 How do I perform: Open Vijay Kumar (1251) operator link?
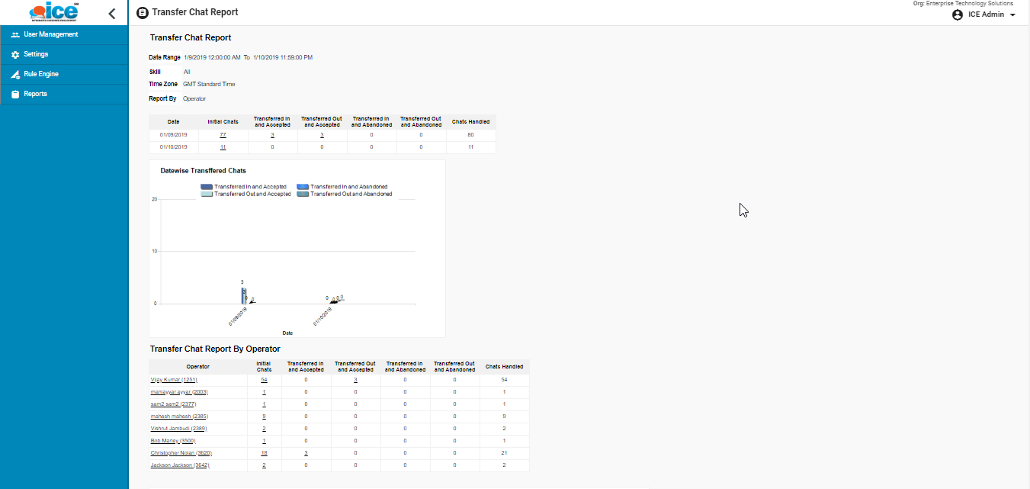174,380
